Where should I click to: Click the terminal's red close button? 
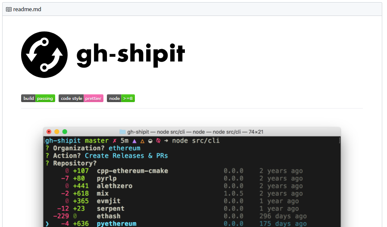pos(49,132)
